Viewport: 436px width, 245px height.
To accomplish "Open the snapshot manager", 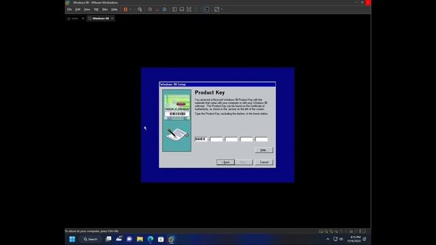I will coord(164,9).
